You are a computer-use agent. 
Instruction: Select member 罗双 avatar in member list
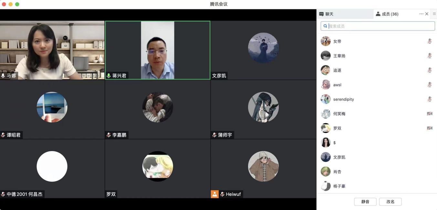pyautogui.click(x=326, y=128)
